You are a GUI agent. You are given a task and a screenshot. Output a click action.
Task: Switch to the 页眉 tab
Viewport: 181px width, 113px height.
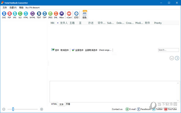coord(68,104)
